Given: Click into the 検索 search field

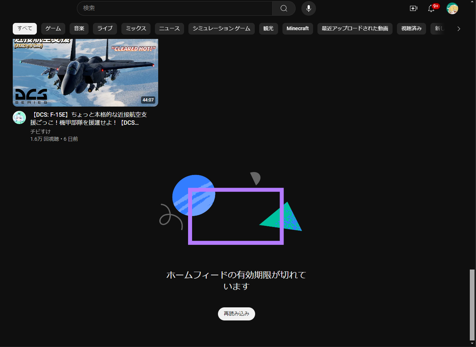Looking at the screenshot, I should tap(175, 8).
